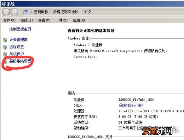Click the 系统分级不可用 rating link
The width and height of the screenshot is (184, 140).
[131, 105]
